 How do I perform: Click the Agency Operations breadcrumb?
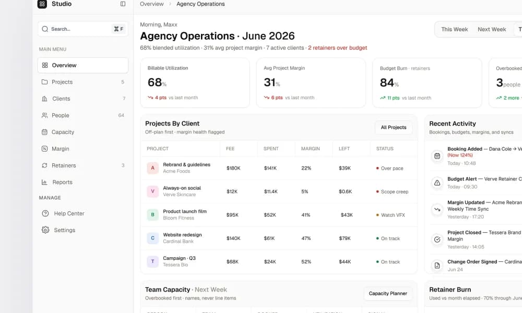coord(200,4)
